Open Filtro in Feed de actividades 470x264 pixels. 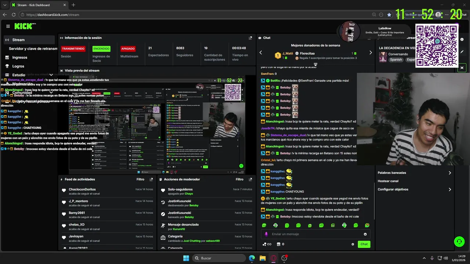pos(140,179)
